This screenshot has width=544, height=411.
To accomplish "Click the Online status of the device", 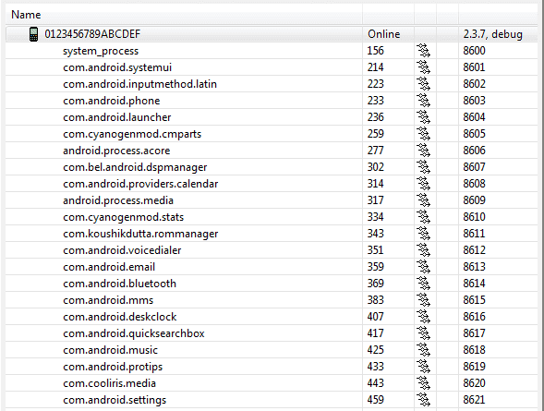I will tap(384, 34).
